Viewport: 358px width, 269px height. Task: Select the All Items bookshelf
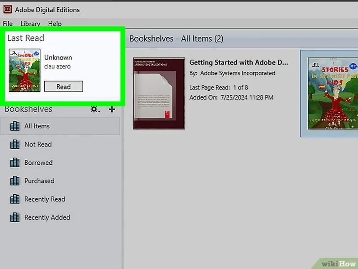click(60, 126)
